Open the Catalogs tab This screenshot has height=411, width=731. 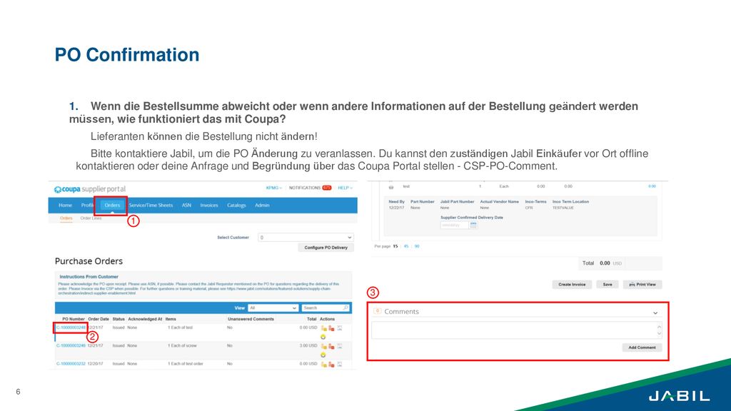tap(236, 205)
